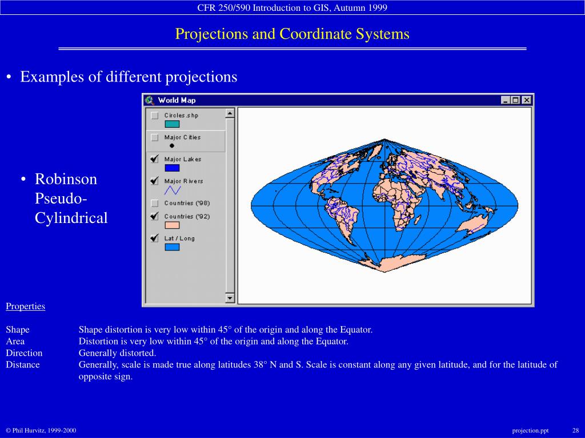The image size is (585, 438).
Task: Click the legend scroll up arrow
Action: tap(230, 113)
